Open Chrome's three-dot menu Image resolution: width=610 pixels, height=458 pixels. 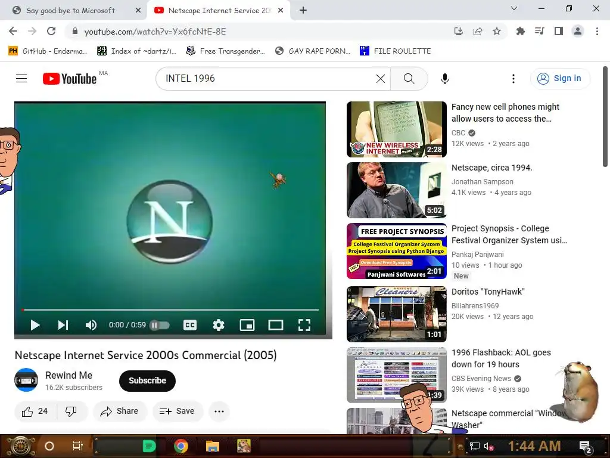click(597, 31)
